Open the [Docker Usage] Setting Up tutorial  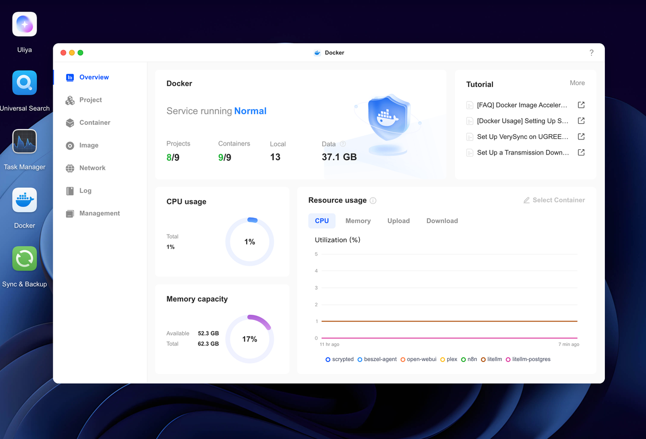(x=523, y=121)
